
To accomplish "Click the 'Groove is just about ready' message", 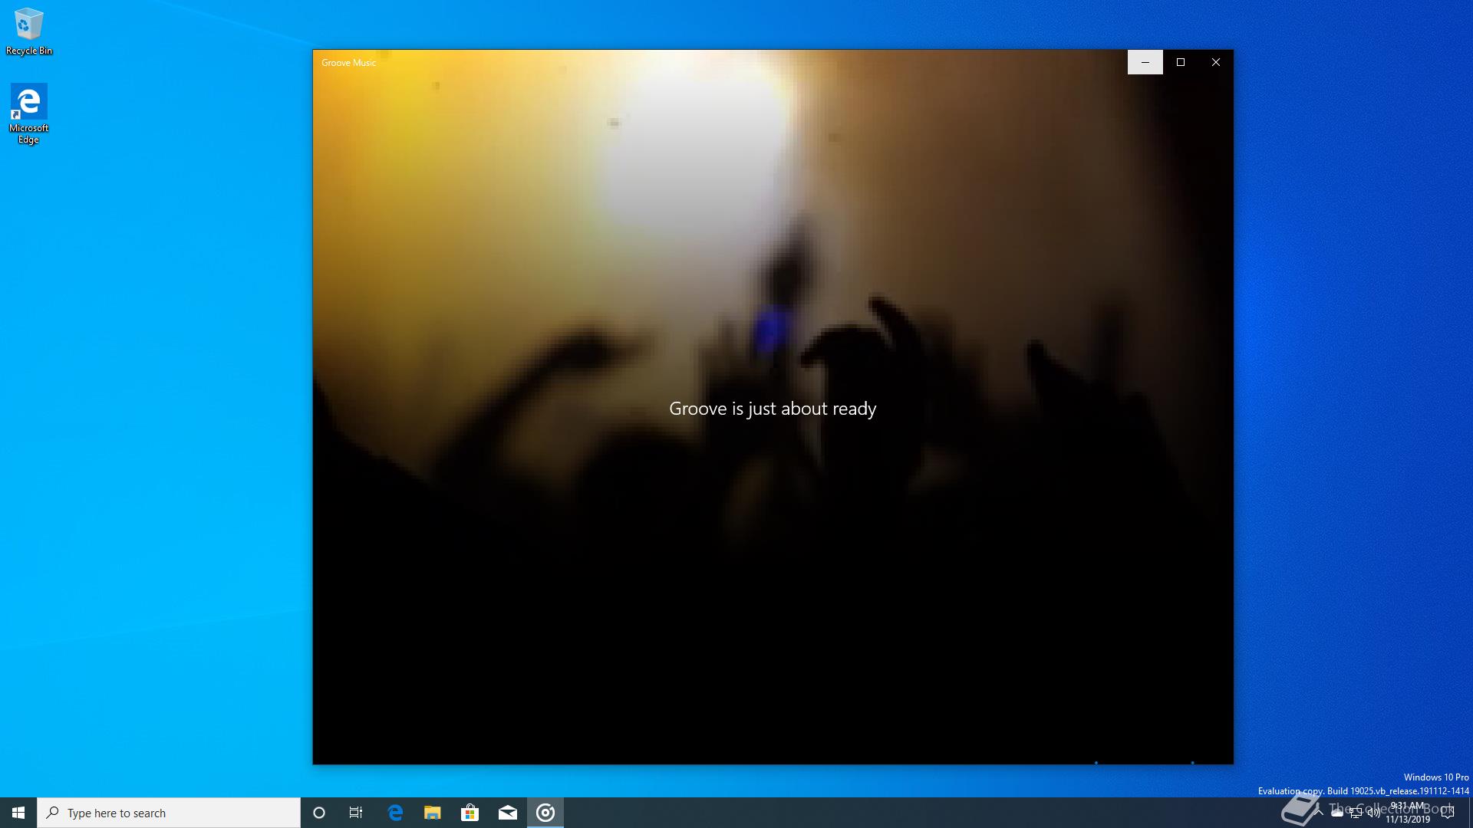I will [x=773, y=409].
